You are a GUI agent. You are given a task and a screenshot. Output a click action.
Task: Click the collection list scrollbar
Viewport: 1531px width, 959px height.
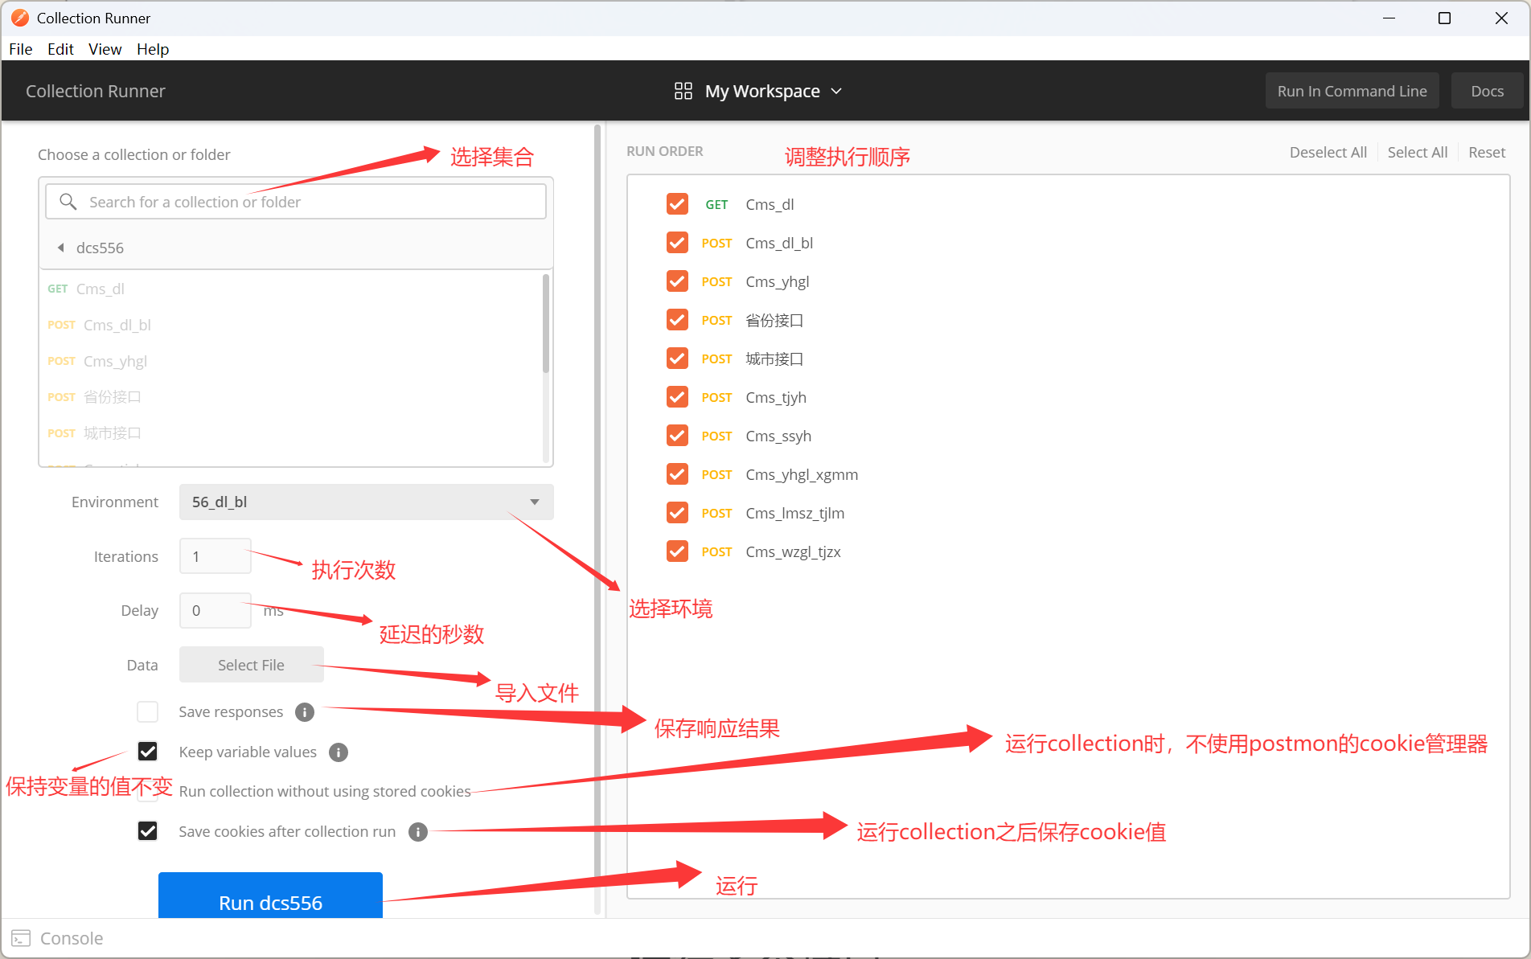546,324
